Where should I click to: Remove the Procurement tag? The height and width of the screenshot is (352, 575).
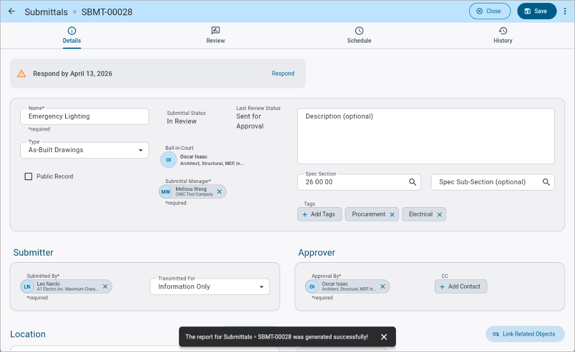click(392, 215)
